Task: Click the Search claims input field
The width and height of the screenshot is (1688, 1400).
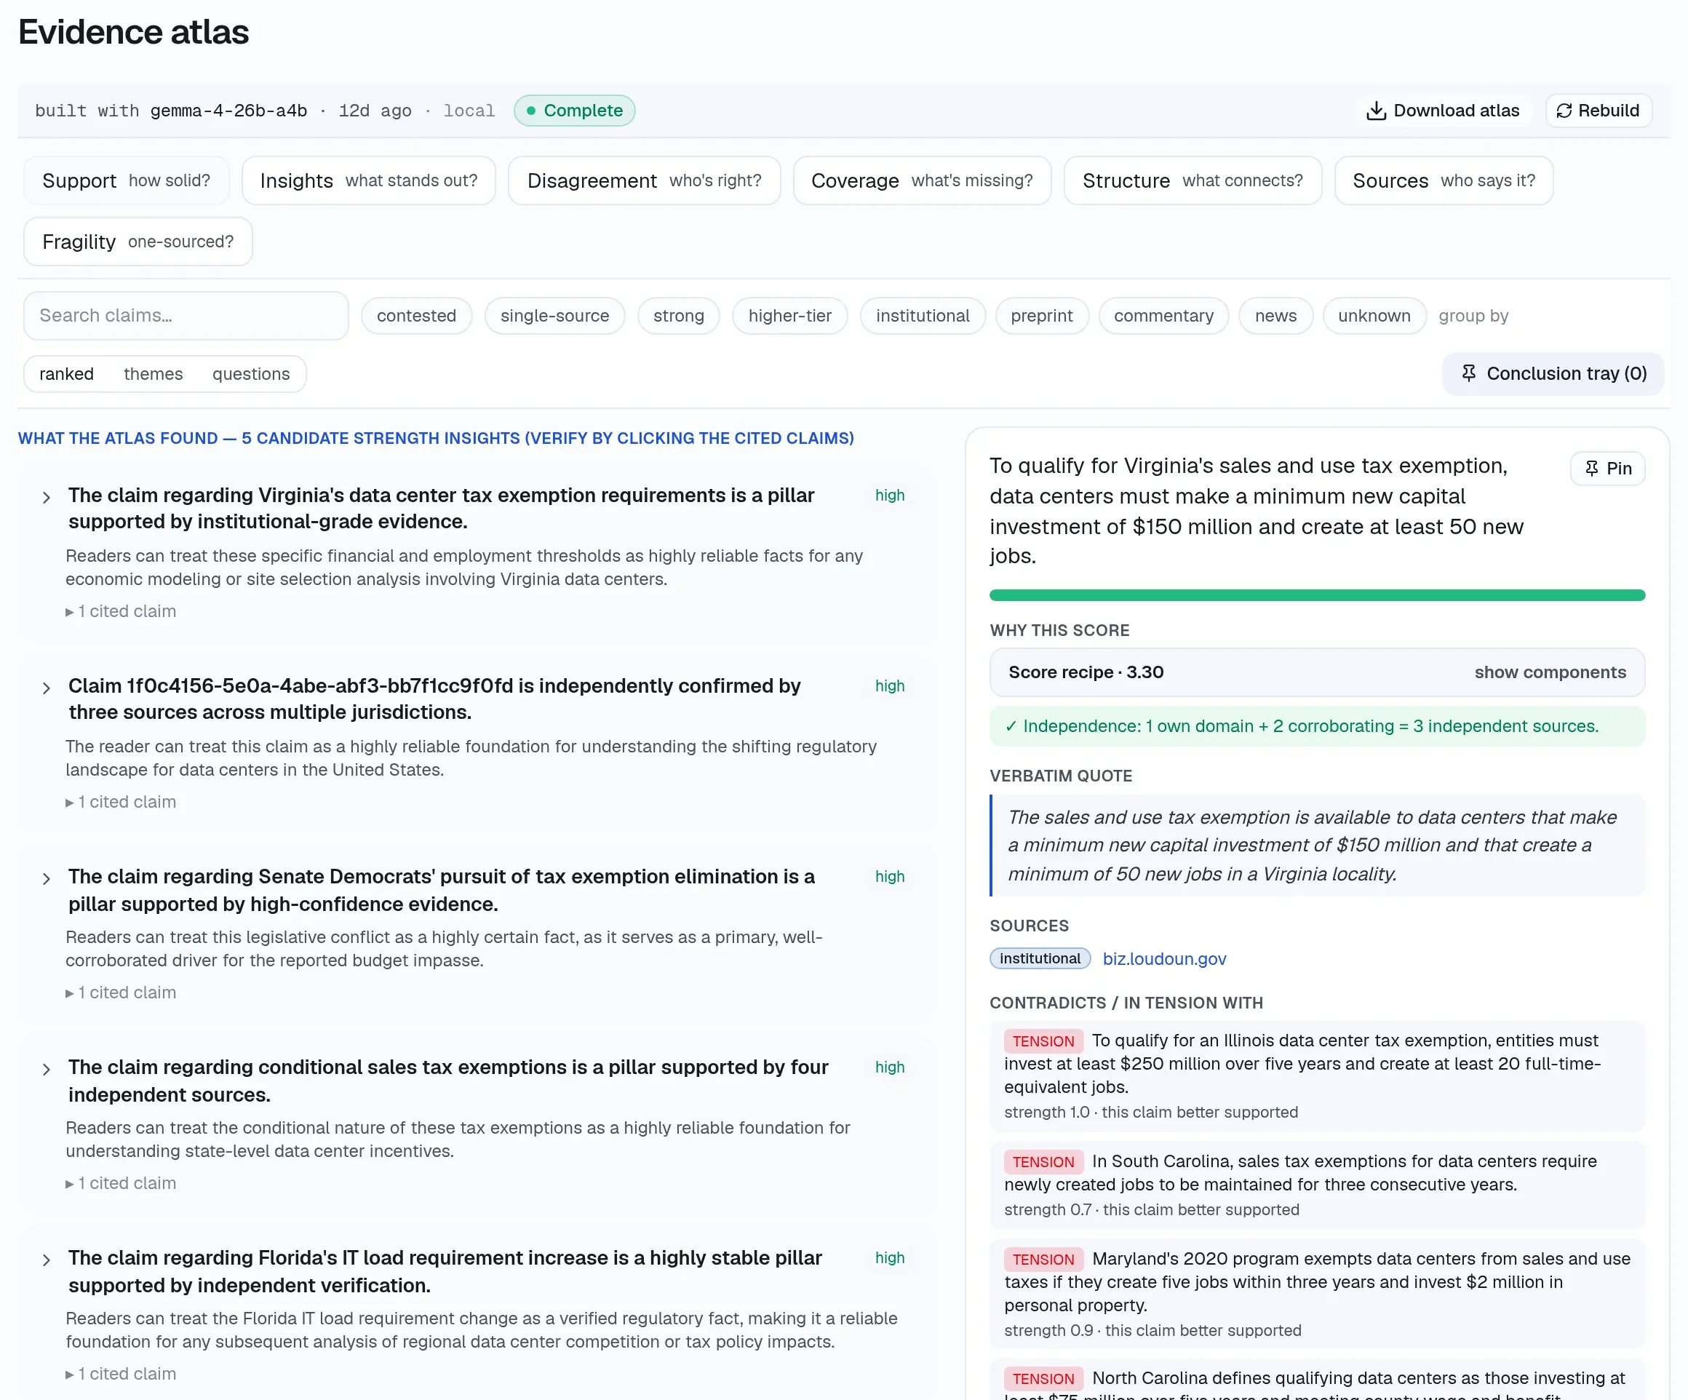Action: pyautogui.click(x=186, y=316)
